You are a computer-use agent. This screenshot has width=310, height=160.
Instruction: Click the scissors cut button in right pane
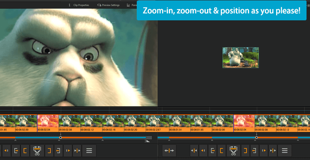point(233,150)
